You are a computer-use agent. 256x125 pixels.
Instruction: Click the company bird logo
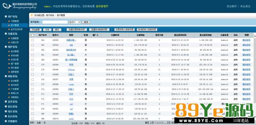click(7, 6)
